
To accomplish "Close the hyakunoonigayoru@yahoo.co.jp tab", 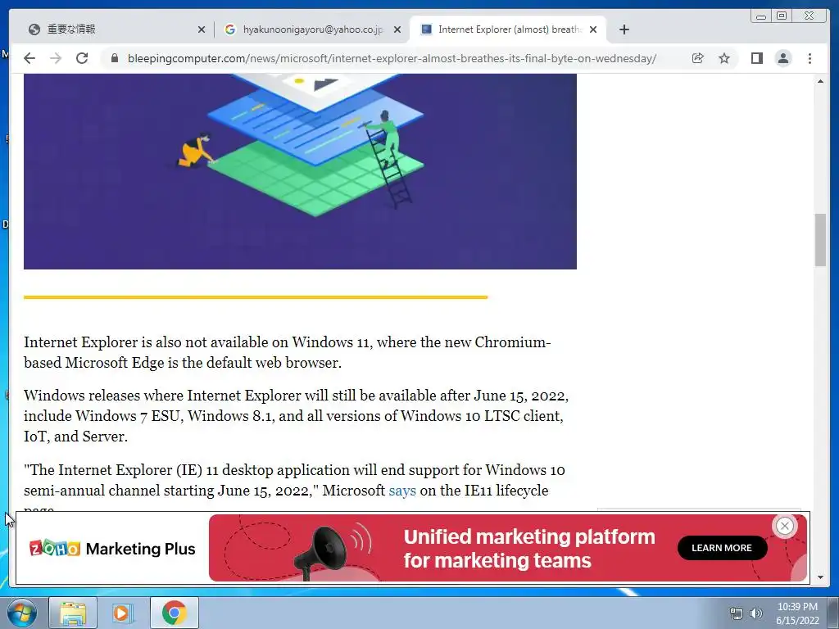I will click(397, 30).
